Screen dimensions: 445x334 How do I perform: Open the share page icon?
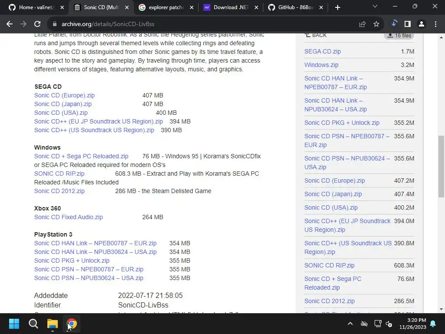(x=362, y=24)
